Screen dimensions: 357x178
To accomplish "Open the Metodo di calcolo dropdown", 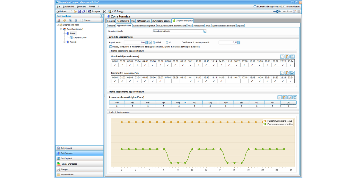I will (205, 31).
